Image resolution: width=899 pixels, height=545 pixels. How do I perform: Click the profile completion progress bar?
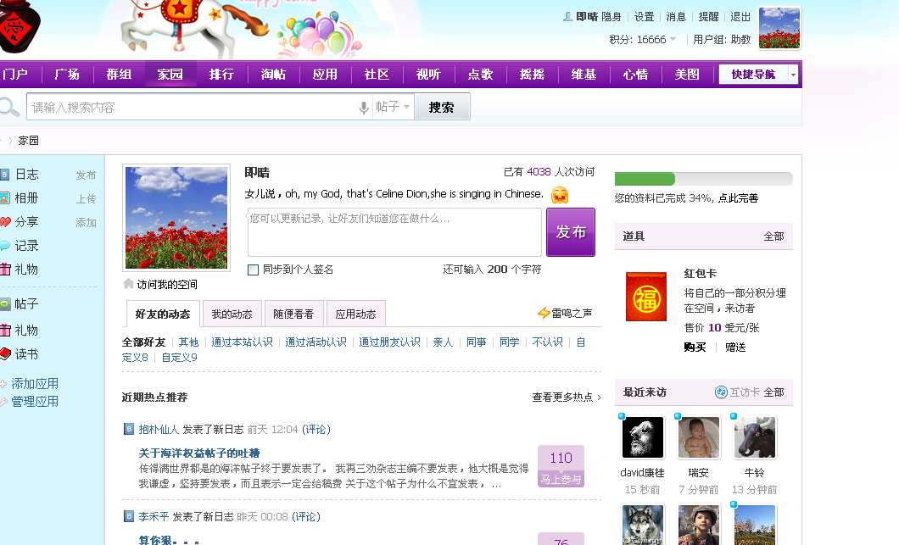pos(703,179)
